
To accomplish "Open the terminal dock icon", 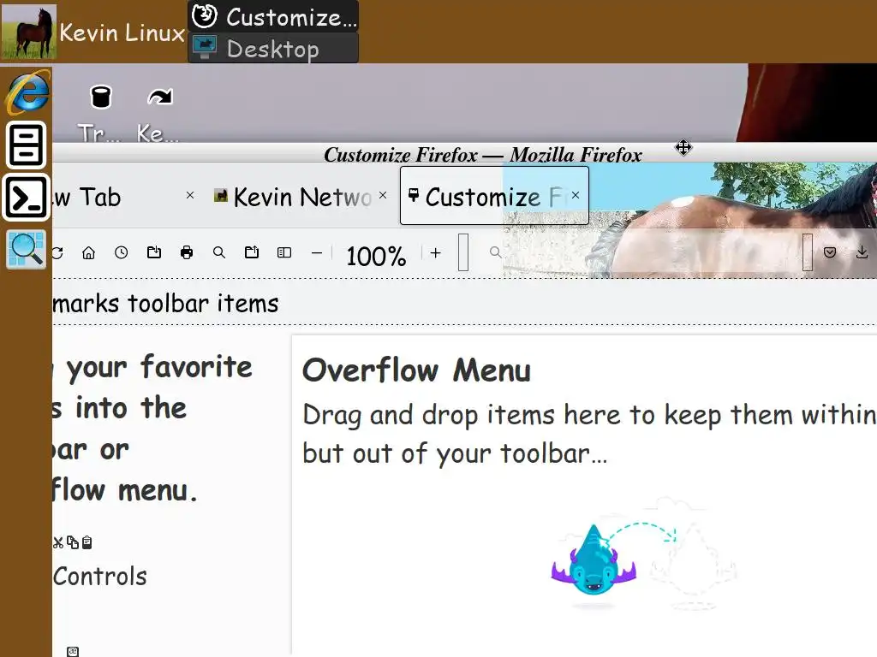I will coord(26,198).
